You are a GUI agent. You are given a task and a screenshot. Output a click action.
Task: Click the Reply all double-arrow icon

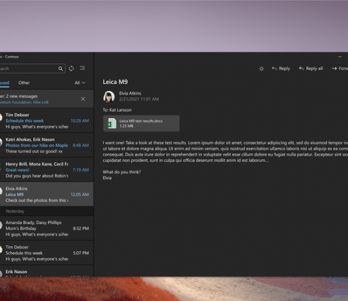(x=301, y=68)
